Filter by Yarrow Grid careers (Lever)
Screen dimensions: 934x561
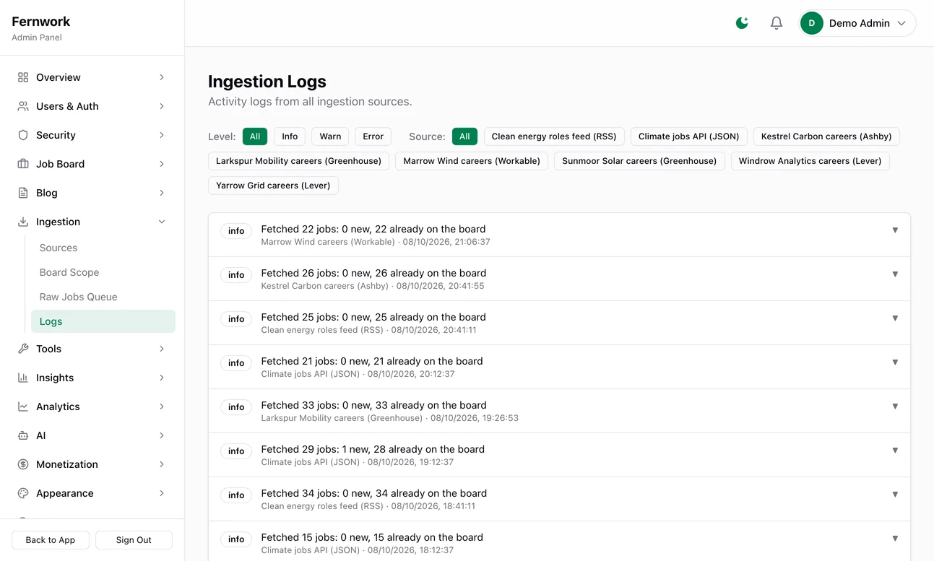pos(273,186)
